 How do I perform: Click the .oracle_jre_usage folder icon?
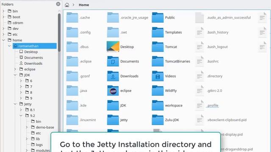[x=113, y=17]
